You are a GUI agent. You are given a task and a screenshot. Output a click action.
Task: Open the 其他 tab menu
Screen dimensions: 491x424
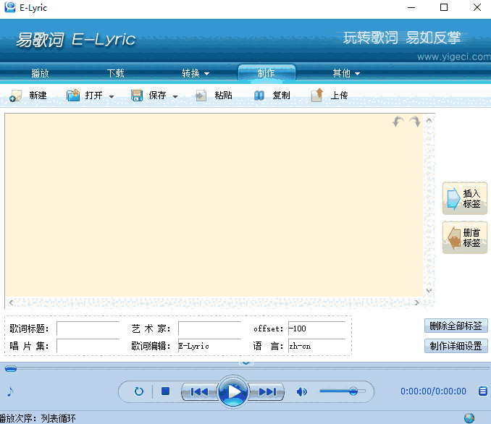coord(341,73)
